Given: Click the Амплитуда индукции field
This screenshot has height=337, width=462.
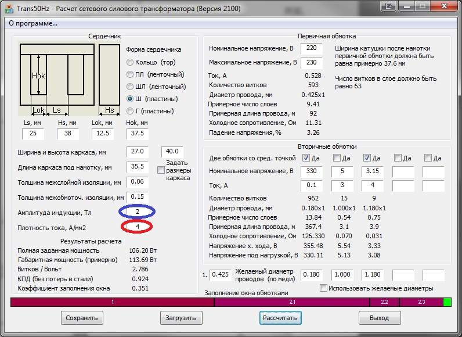Looking at the screenshot, I should coord(138,211).
